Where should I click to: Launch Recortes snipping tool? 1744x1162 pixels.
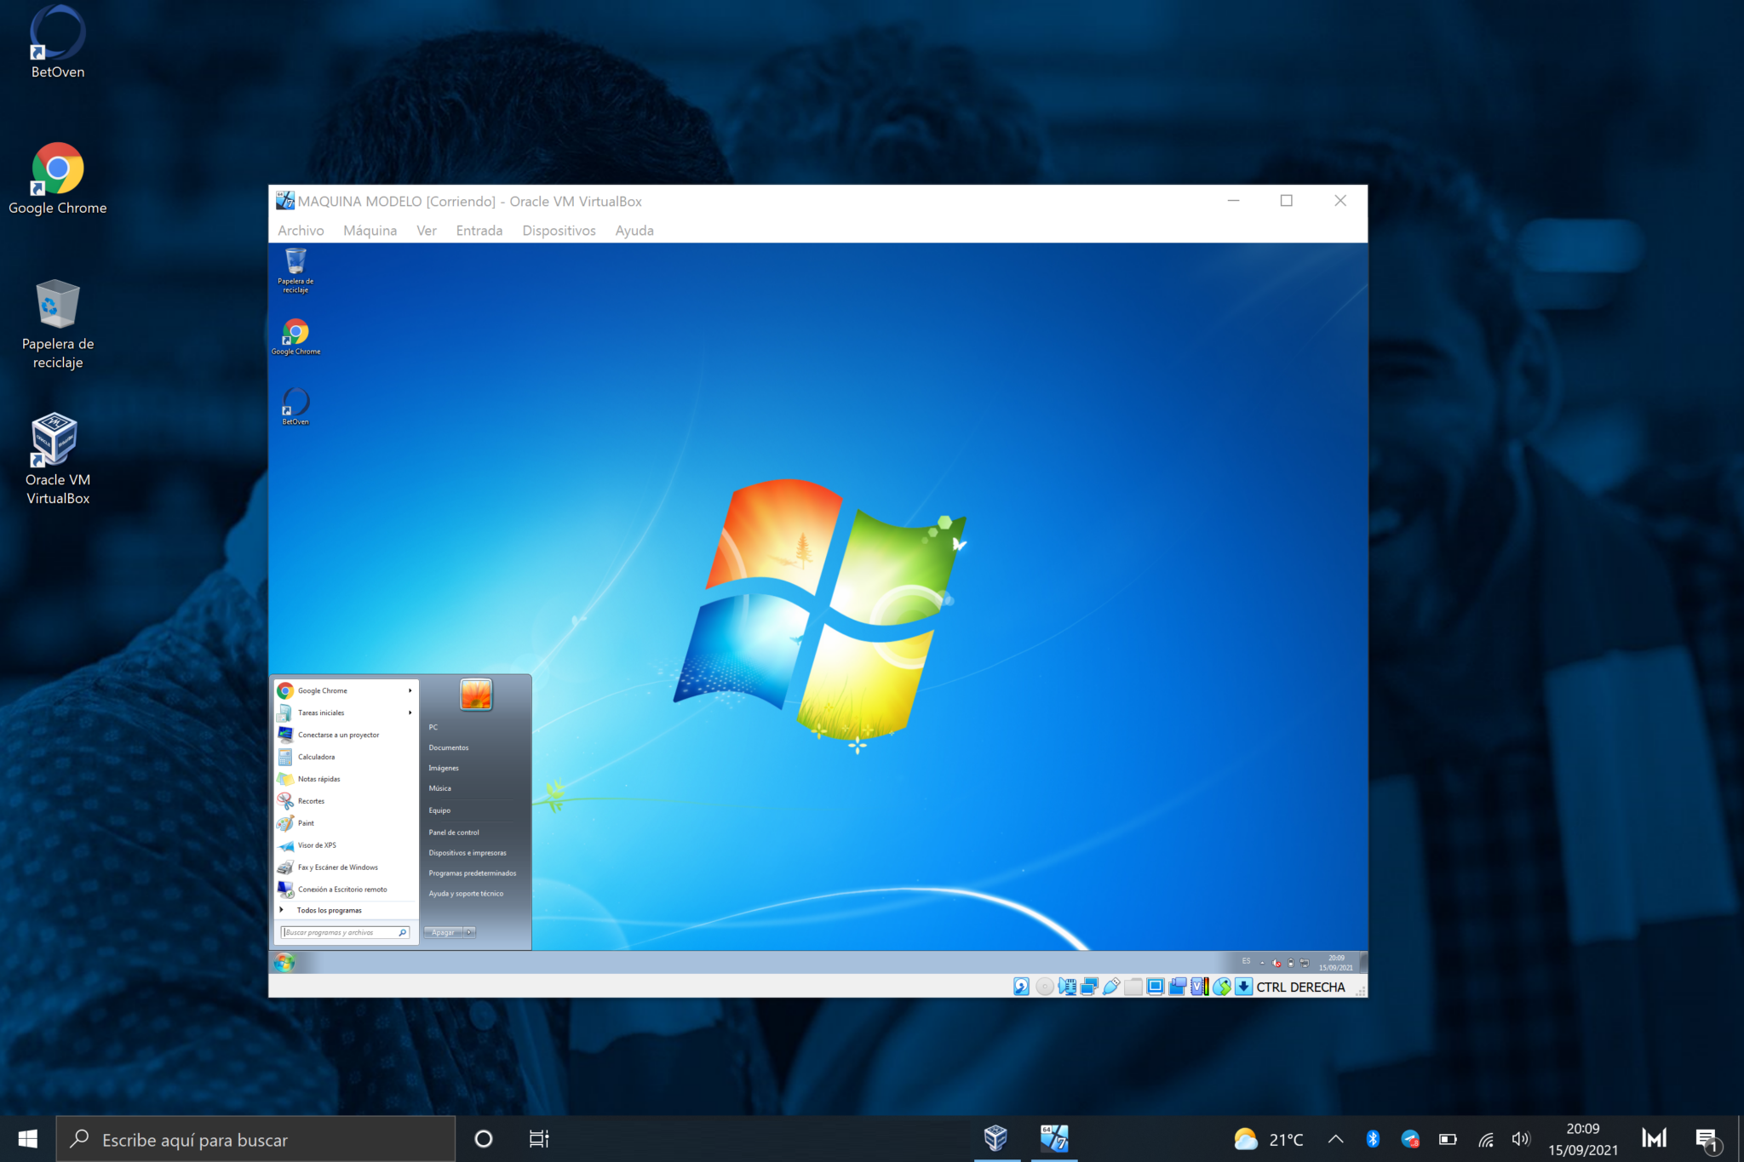tap(345, 801)
